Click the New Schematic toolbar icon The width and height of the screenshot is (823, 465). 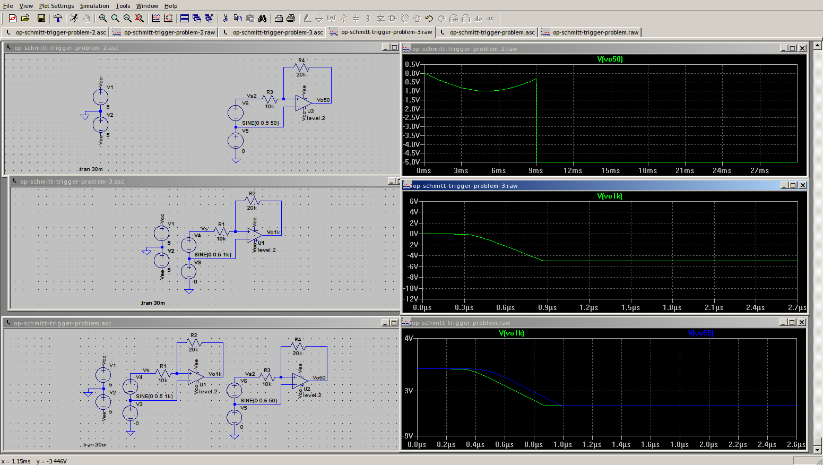click(x=13, y=19)
